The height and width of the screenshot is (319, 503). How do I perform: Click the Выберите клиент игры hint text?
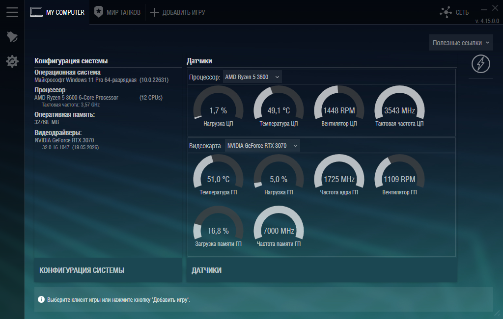(x=118, y=300)
